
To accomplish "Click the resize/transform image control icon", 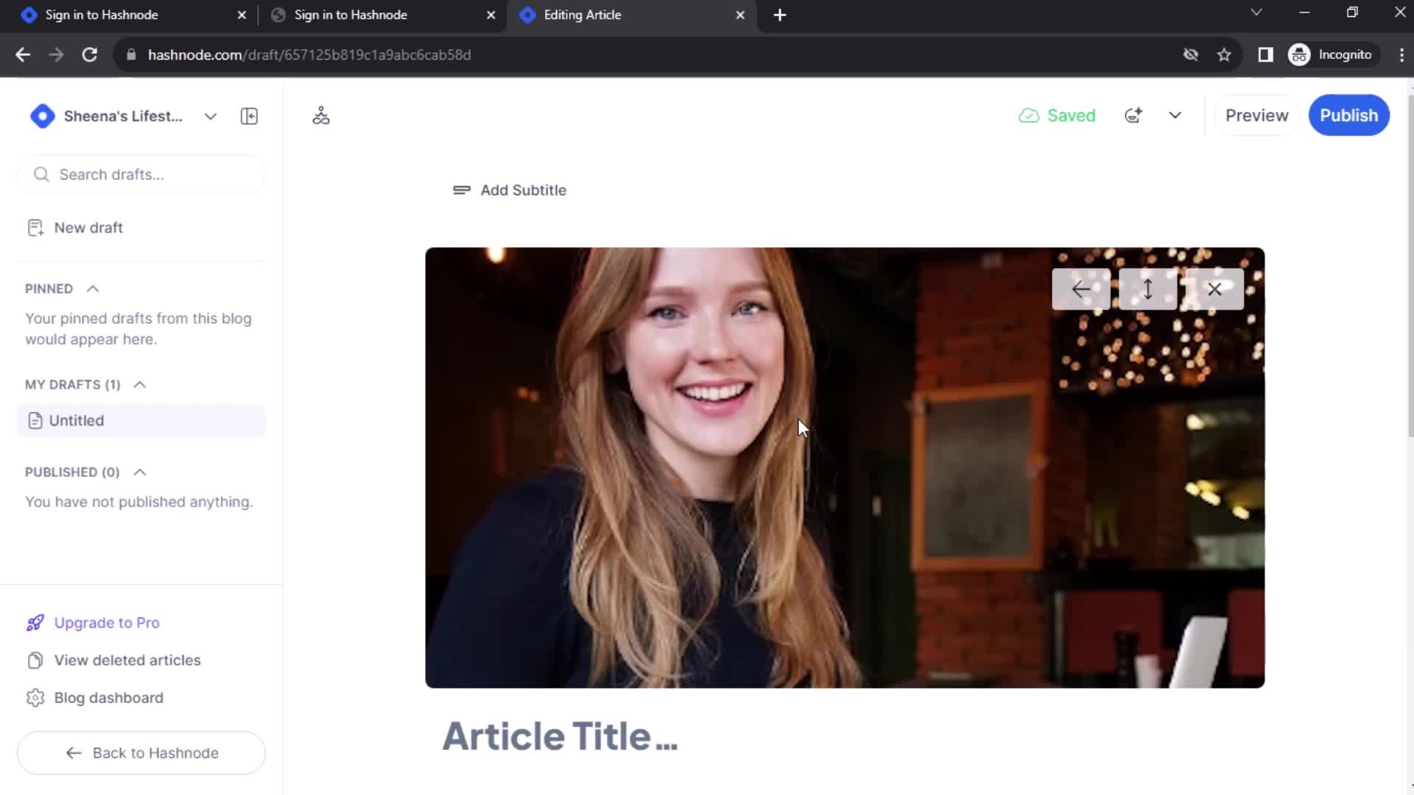I will point(1148,289).
